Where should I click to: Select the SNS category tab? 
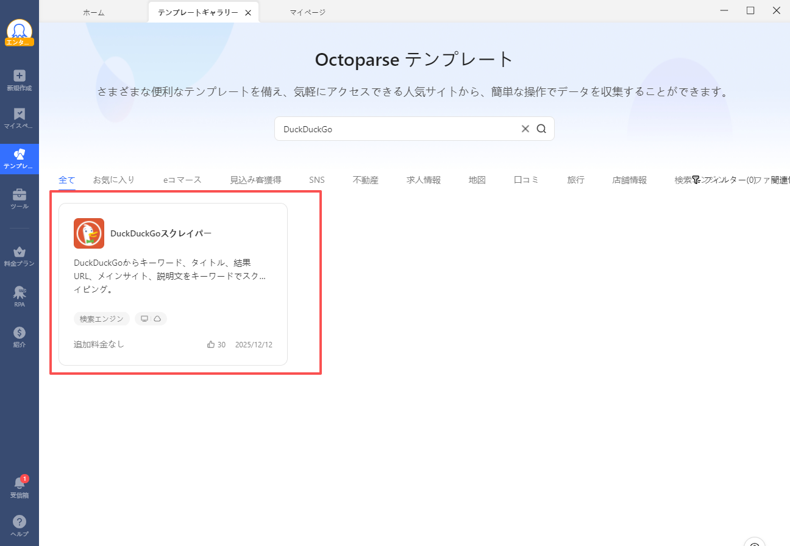pos(316,179)
